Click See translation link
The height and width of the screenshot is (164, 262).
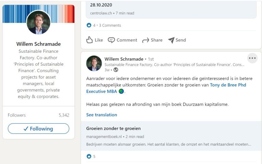pos(102,115)
